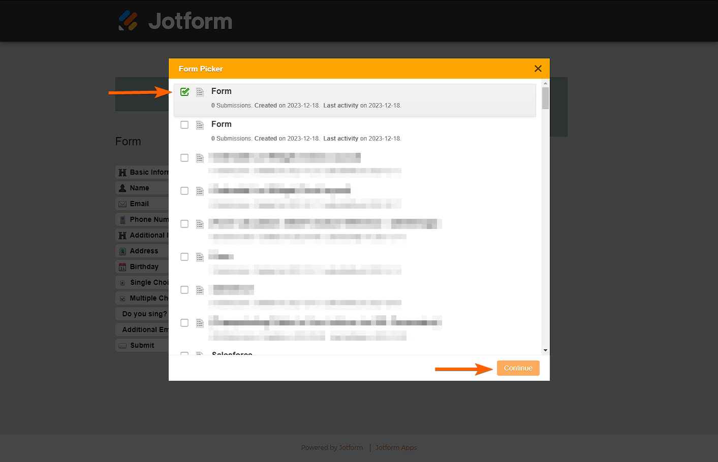This screenshot has height=462, width=718.
Task: Click the heading icon next to Additional
Action: coord(122,236)
